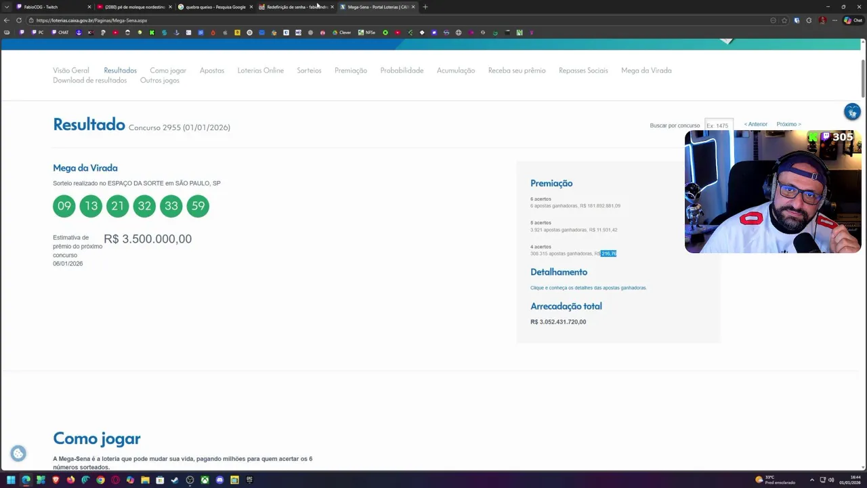Open Download de resultados link
The height and width of the screenshot is (488, 867).
coord(89,81)
